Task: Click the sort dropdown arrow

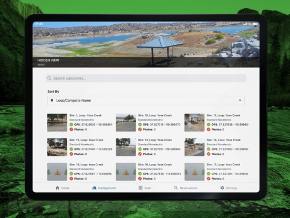Action: 240,100
